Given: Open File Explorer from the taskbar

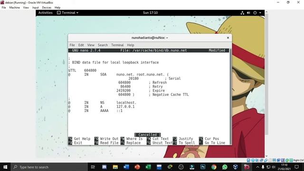Looking at the screenshot, I should (115, 167).
